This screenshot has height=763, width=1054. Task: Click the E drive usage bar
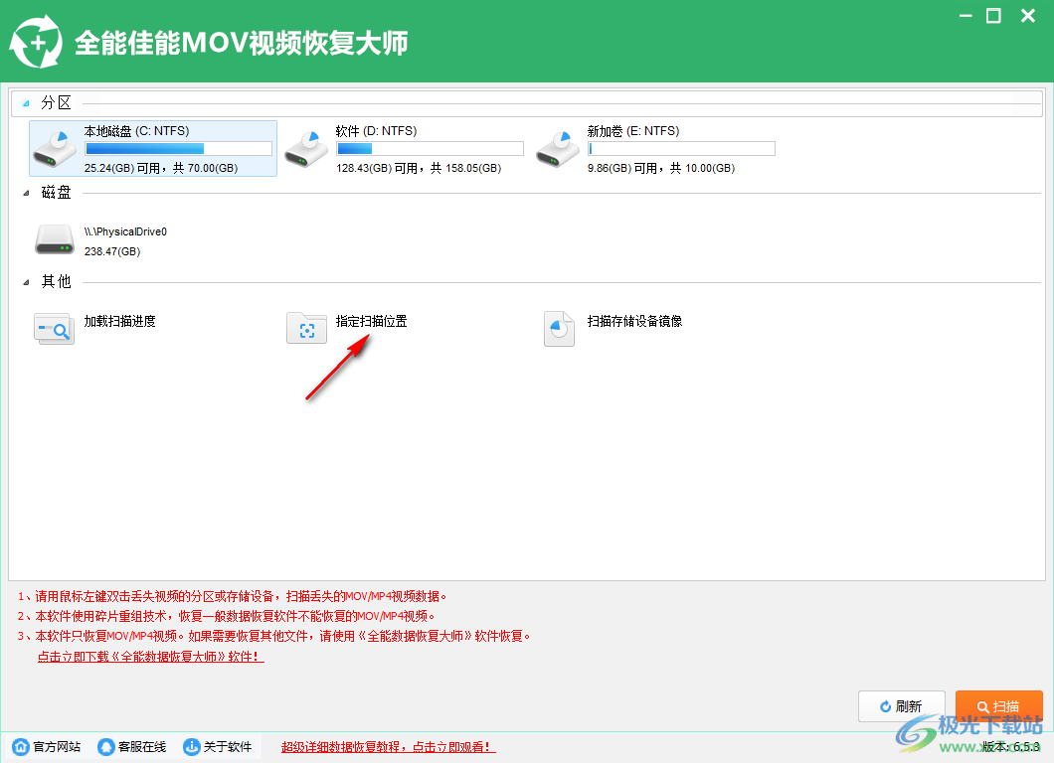[x=681, y=148]
